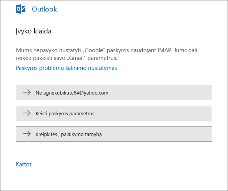Click the Outlook envelope logo icon

coord(21,9)
